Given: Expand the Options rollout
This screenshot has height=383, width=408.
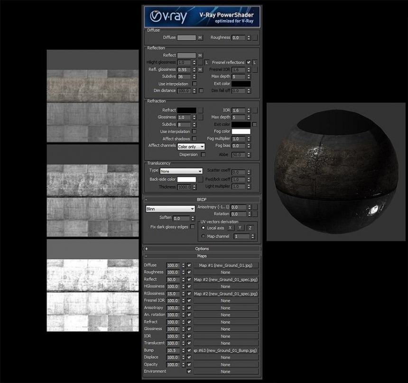Looking at the screenshot, I should click(x=202, y=249).
